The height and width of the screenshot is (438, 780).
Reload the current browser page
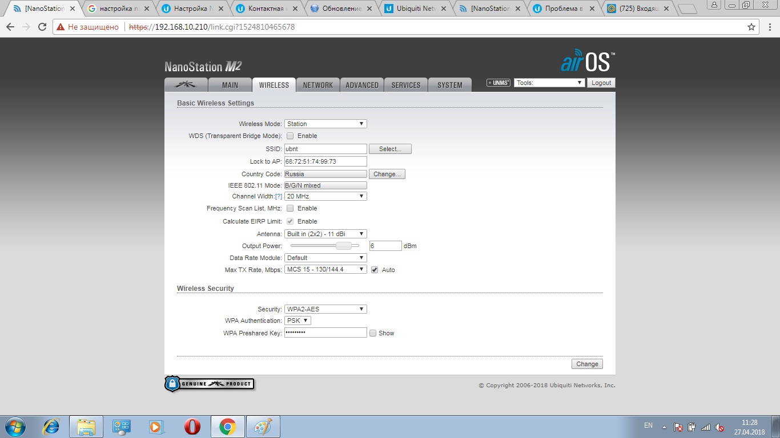tap(42, 27)
